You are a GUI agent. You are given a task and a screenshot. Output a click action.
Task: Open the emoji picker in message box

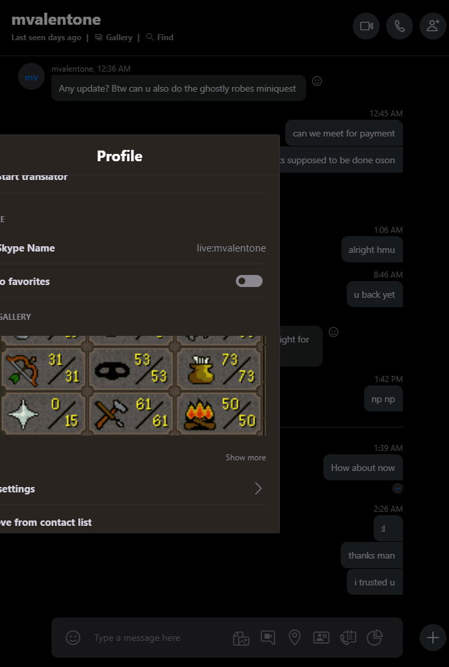(73, 638)
